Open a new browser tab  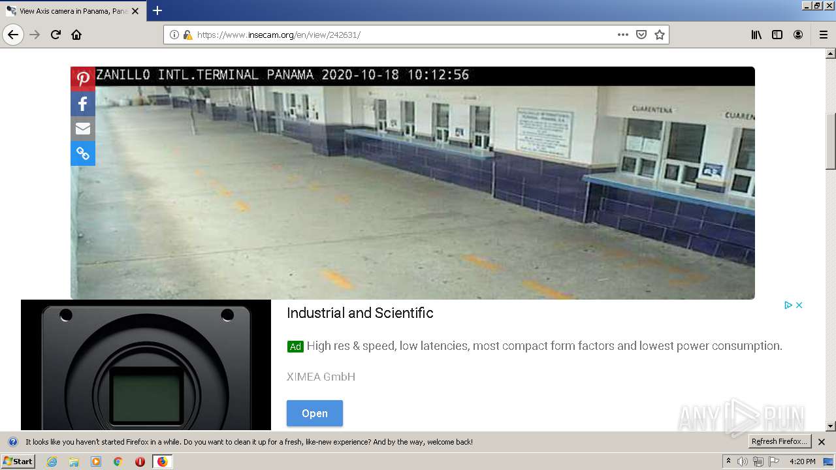tap(157, 10)
